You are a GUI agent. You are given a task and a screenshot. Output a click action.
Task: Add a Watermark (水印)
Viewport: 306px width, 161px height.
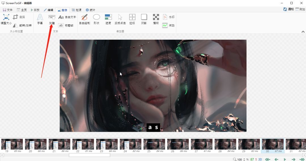pyautogui.click(x=169, y=17)
